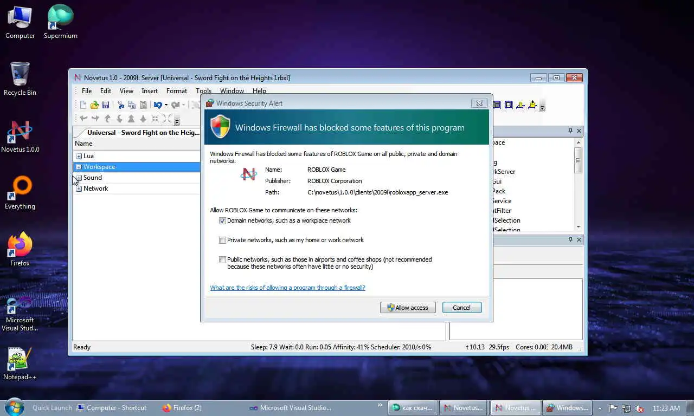
Task: Select the Firefox desktop shortcut
Action: 20,250
